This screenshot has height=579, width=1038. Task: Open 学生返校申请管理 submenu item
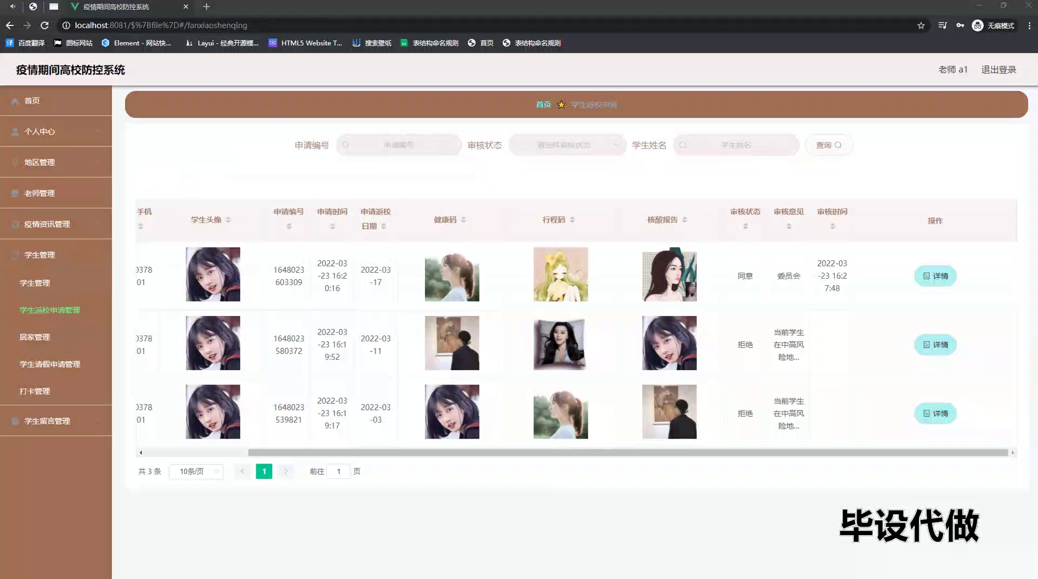pyautogui.click(x=50, y=310)
